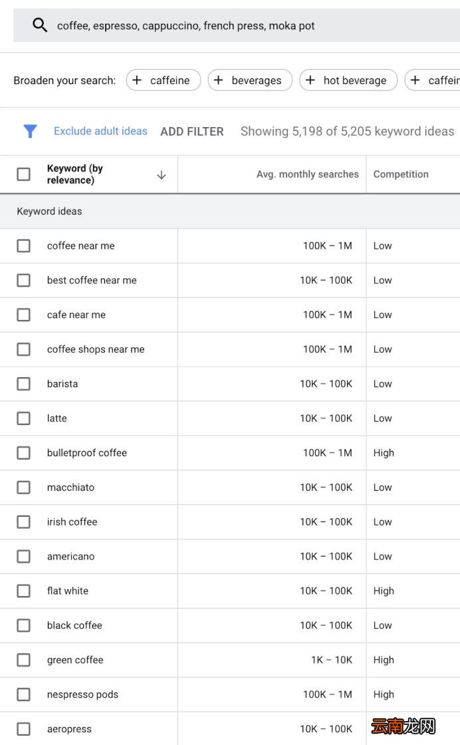Click the plus icon on beverages chip
The image size is (460, 745).
click(219, 80)
